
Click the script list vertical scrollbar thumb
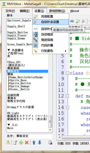click(x=50, y=122)
